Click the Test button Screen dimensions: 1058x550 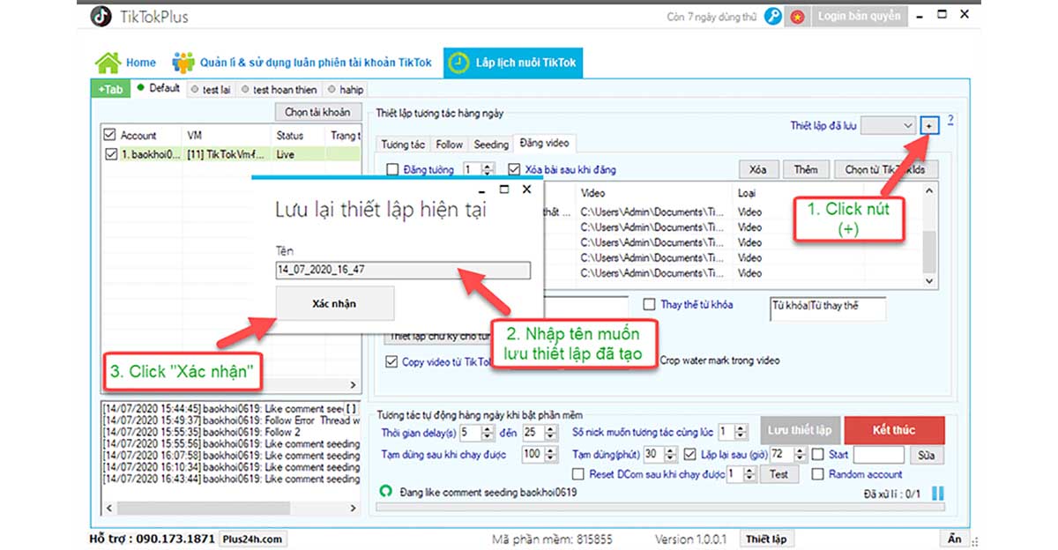(x=779, y=474)
